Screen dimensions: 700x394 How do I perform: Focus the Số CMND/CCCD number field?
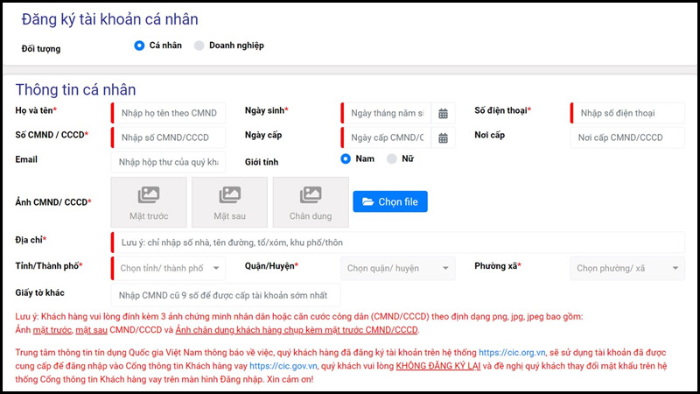click(x=168, y=137)
